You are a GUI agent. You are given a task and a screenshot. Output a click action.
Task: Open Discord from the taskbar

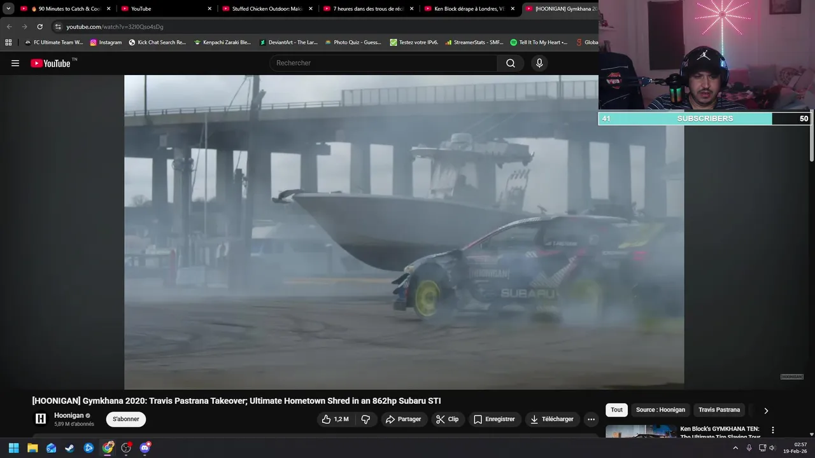tap(145, 448)
